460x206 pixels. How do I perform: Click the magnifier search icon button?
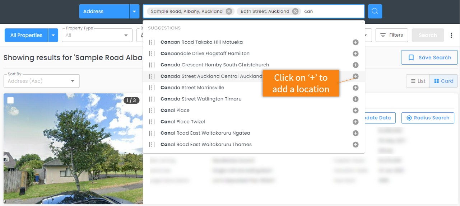(375, 11)
